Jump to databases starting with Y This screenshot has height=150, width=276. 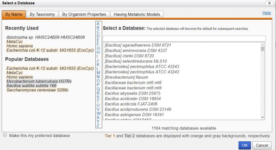pos(98,121)
